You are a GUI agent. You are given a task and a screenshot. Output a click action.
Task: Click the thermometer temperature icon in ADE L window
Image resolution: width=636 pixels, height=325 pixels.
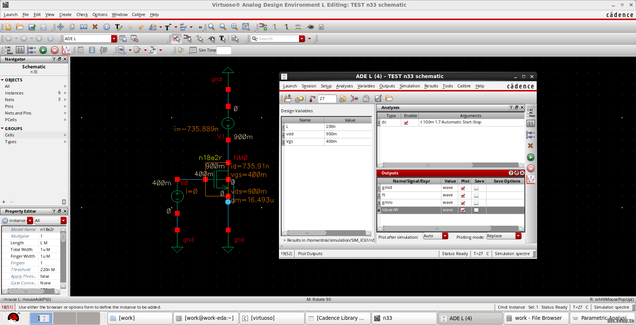pos(312,99)
